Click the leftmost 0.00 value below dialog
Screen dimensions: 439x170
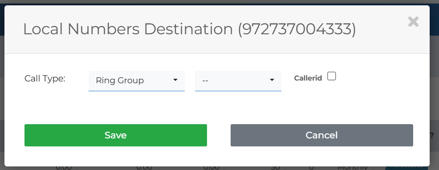click(64, 167)
